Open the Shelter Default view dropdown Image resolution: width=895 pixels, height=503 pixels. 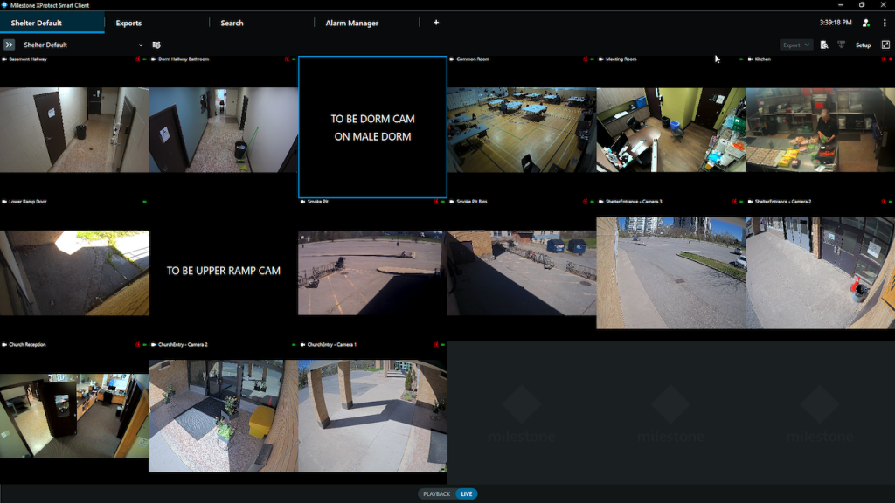tap(140, 45)
